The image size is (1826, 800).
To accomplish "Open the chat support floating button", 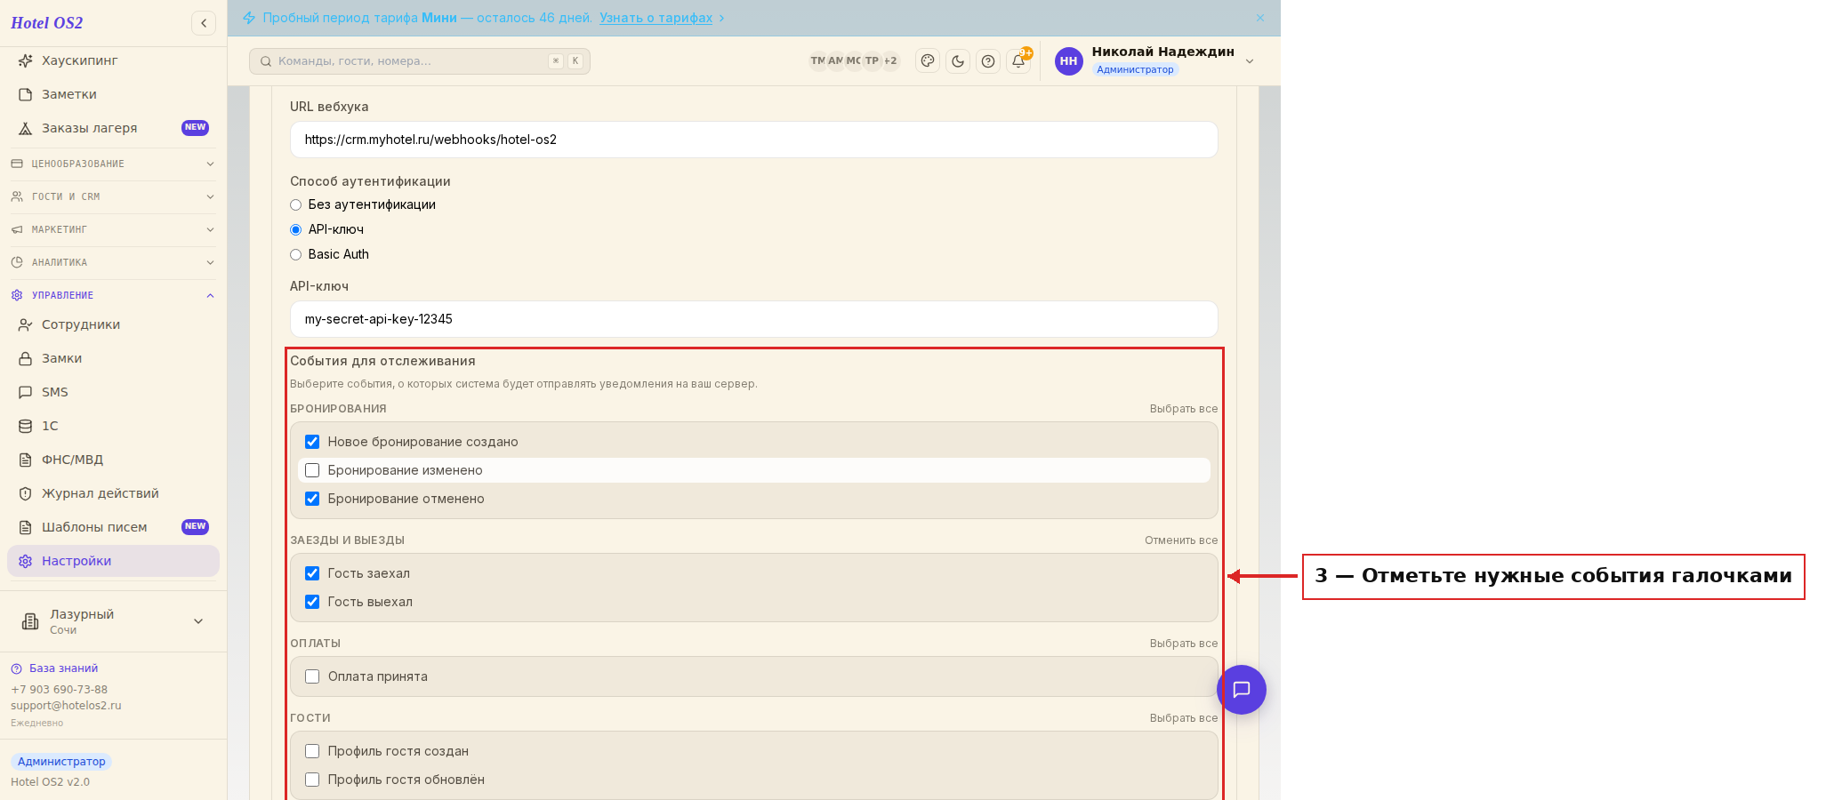I will pyautogui.click(x=1242, y=690).
